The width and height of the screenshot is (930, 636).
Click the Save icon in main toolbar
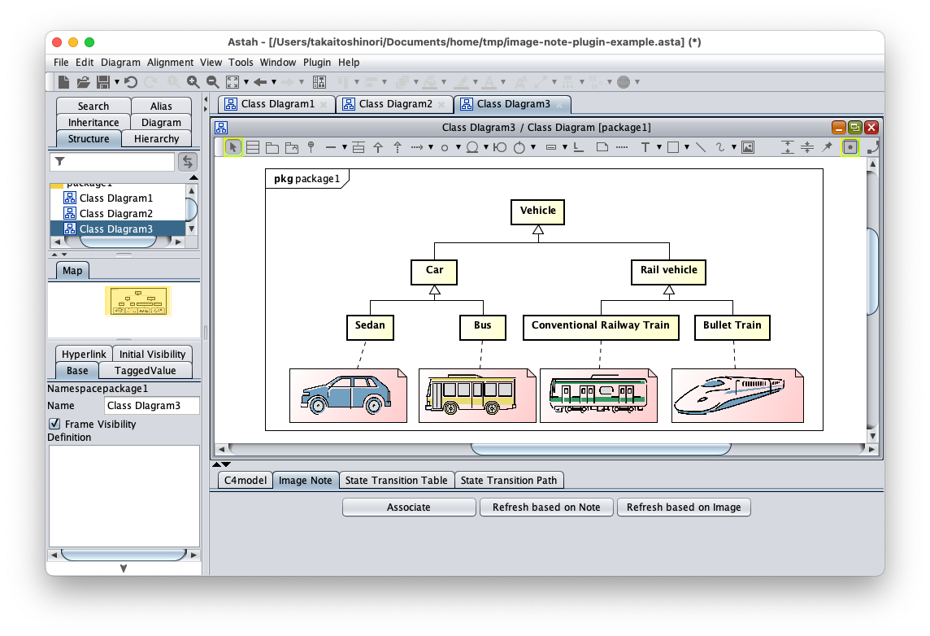[103, 82]
